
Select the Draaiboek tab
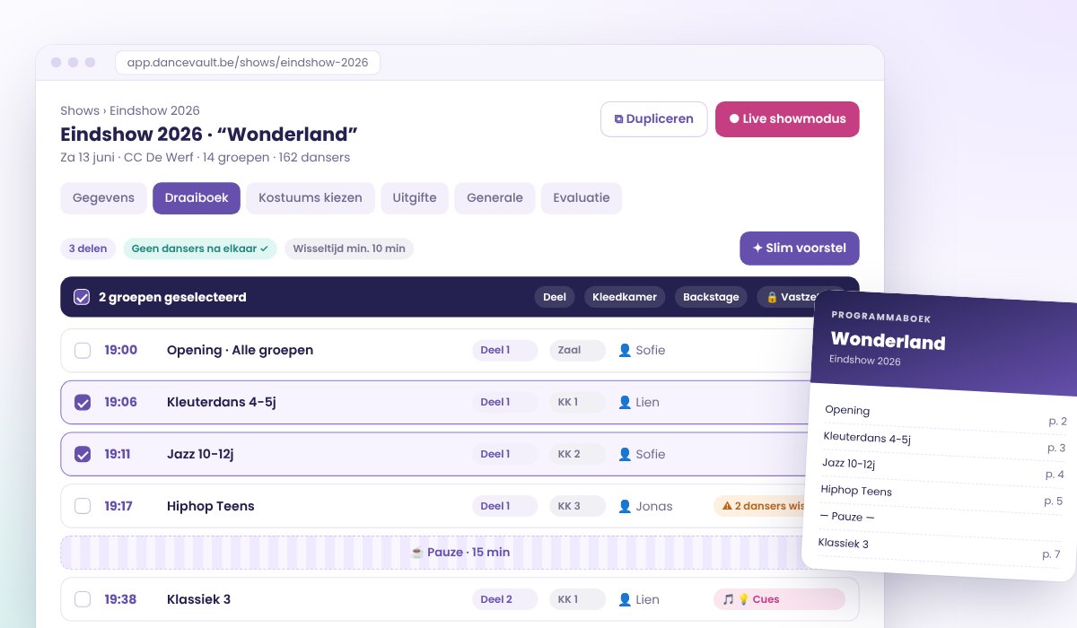point(197,198)
